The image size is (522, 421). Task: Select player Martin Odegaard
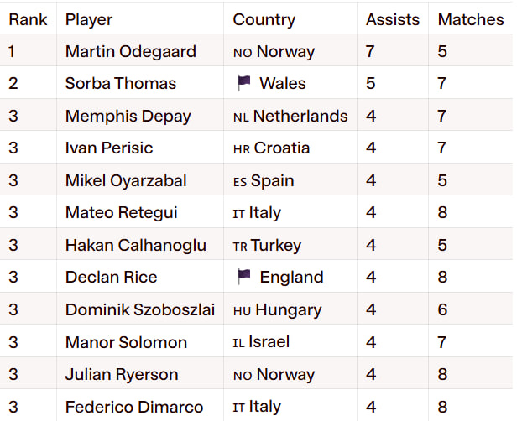130,51
